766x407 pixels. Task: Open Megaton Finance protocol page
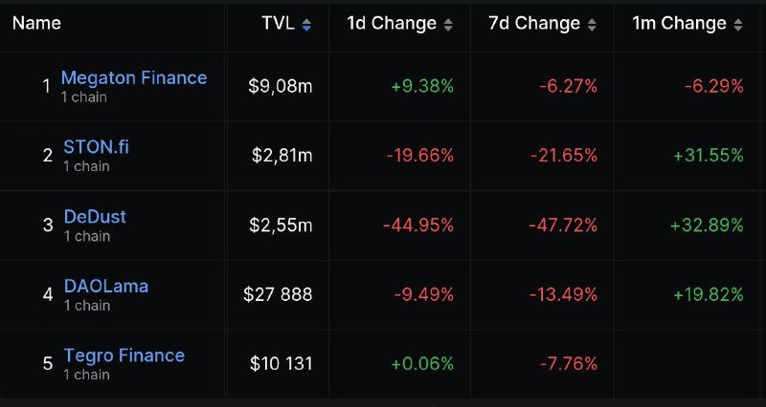[134, 77]
